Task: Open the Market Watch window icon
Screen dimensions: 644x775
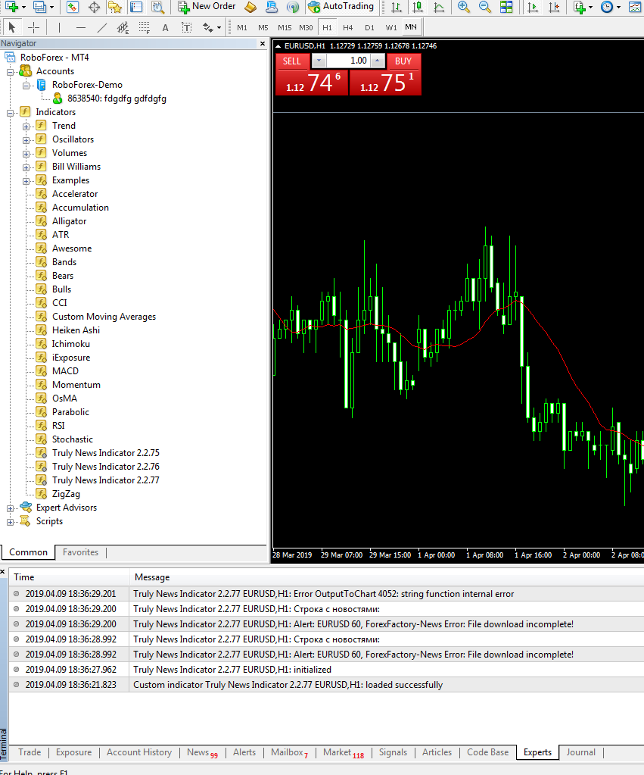Action: 73,7
